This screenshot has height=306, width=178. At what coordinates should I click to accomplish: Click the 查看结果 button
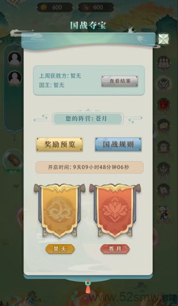click(120, 81)
